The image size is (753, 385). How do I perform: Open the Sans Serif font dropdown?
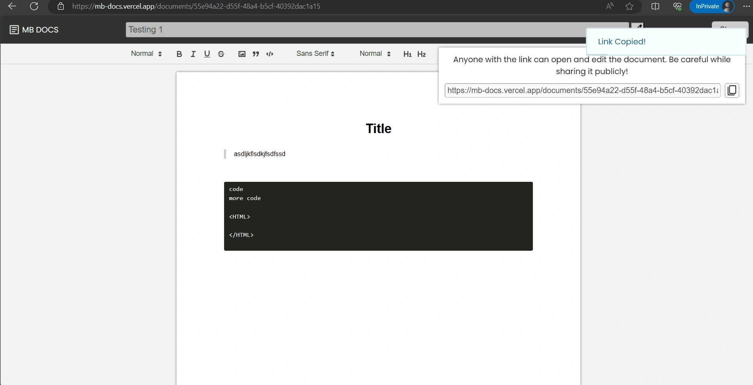316,54
